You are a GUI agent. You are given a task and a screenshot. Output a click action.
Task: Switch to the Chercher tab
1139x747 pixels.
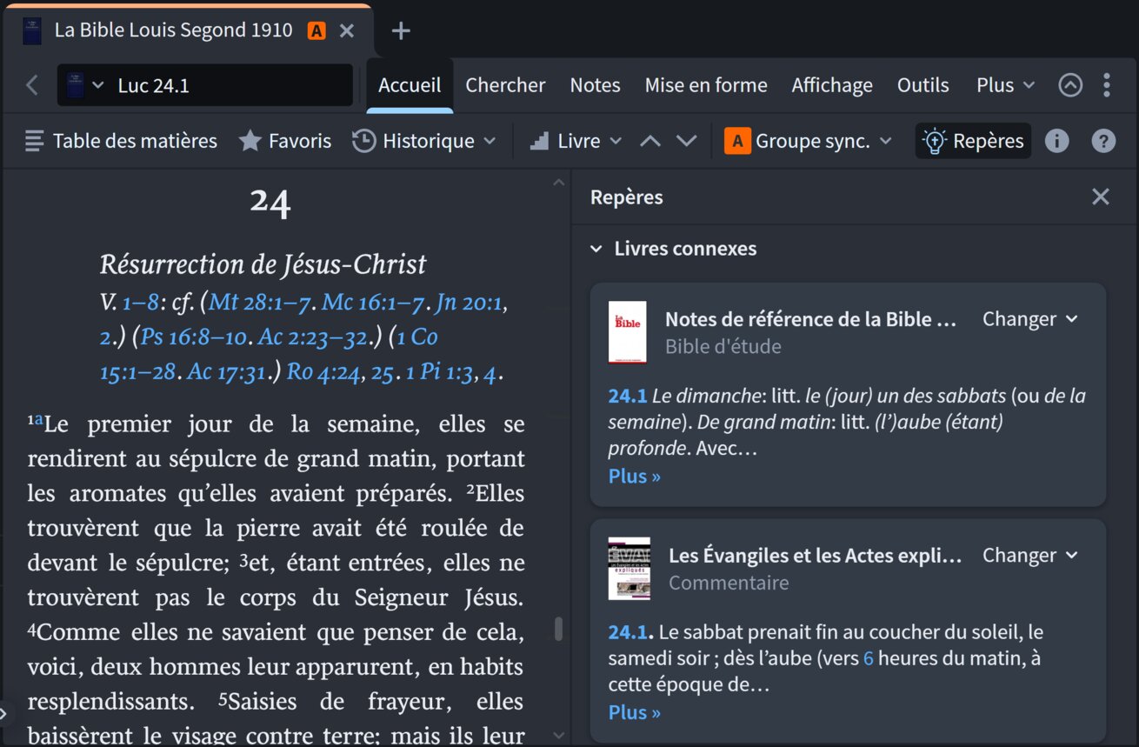505,85
